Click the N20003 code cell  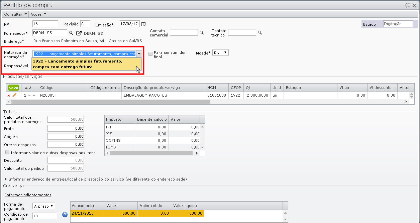(63, 95)
